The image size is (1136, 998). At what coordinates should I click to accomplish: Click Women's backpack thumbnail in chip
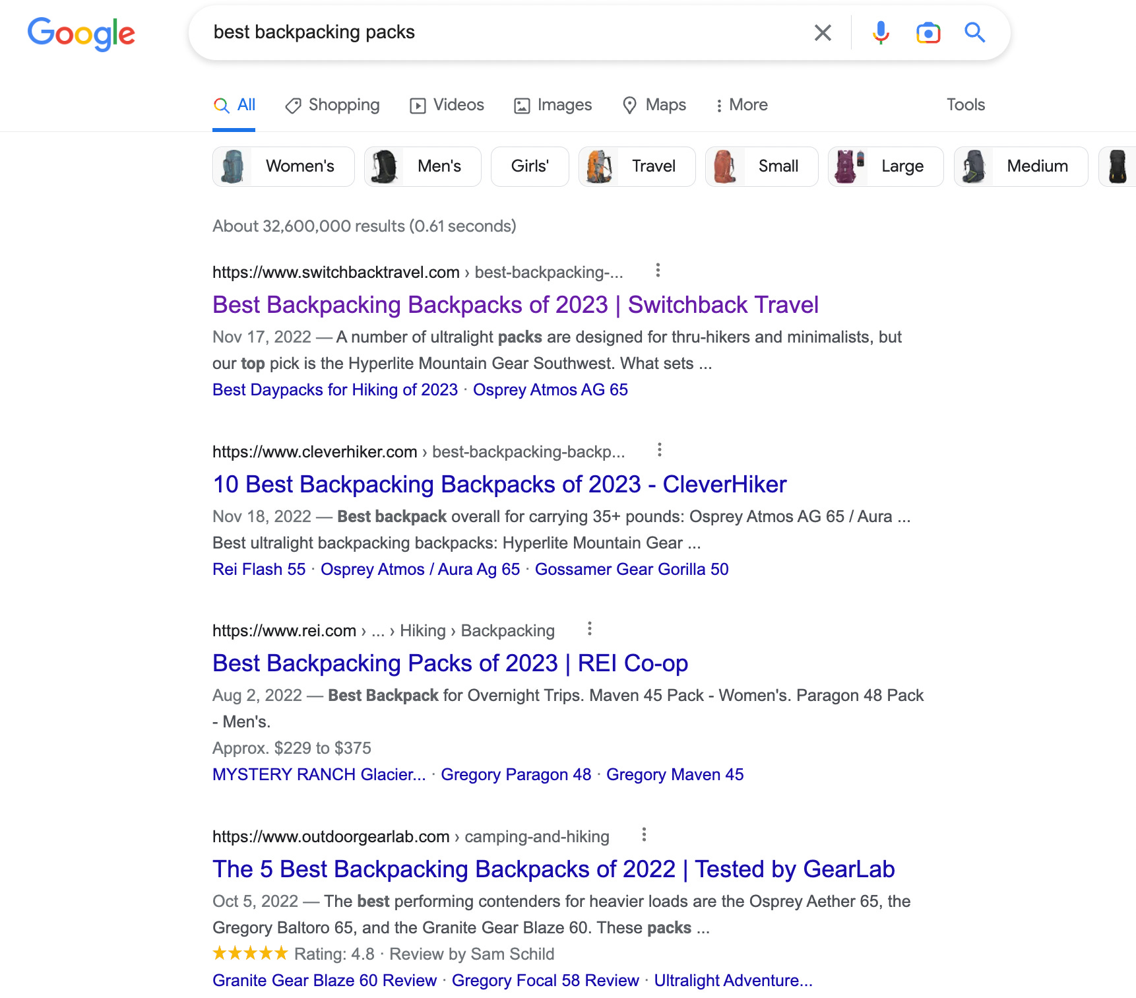[232, 166]
